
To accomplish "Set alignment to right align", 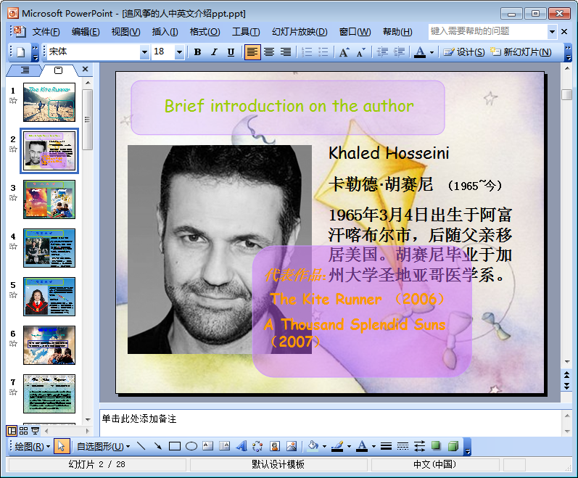I will (286, 52).
